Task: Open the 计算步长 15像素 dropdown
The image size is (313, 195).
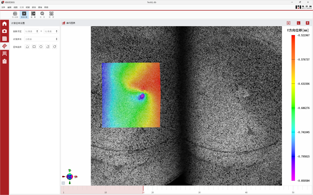Action: click(41, 39)
